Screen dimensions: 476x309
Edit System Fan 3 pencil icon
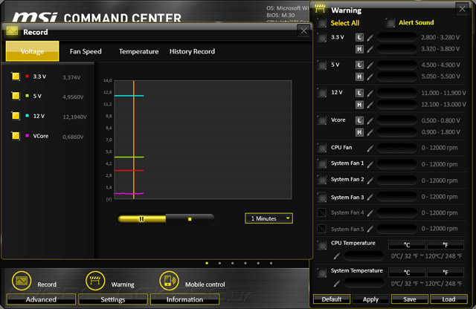pos(370,197)
